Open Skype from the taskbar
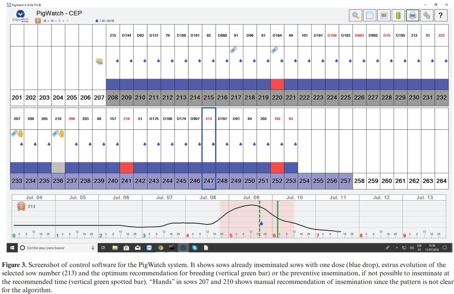Screen dimensions: 454x294 (195, 248)
